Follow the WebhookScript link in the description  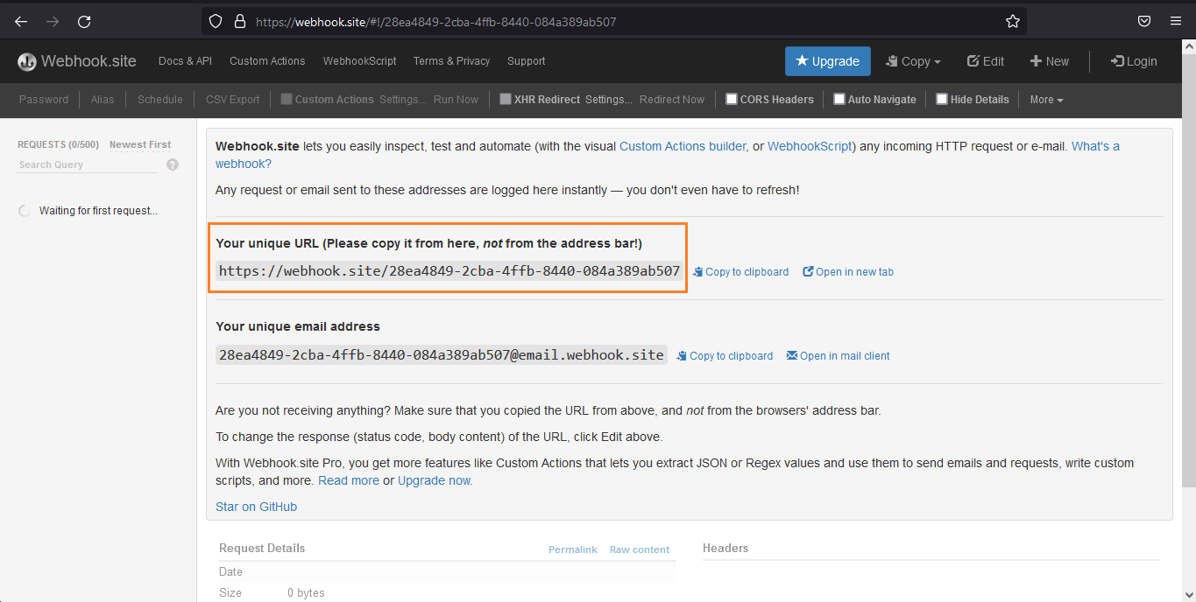click(810, 146)
